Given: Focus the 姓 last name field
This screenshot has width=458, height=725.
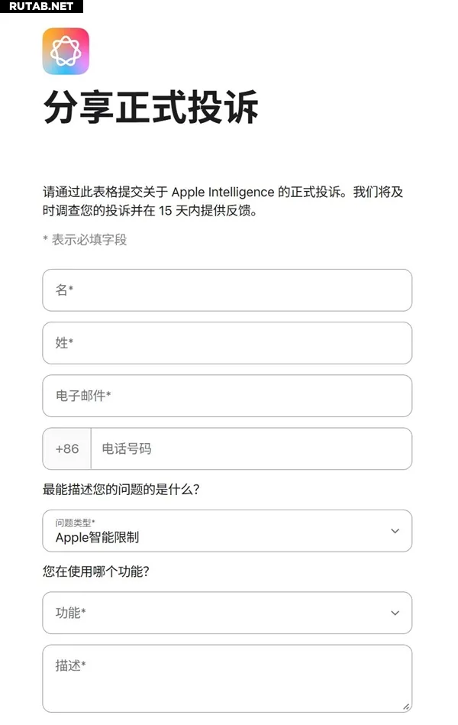Looking at the screenshot, I should pyautogui.click(x=227, y=343).
